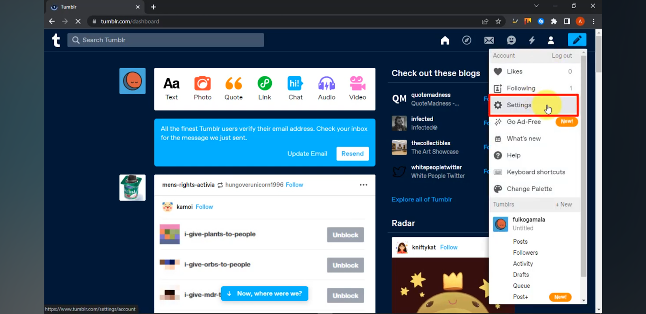The width and height of the screenshot is (646, 314).
Task: Open Posts under fulkogamala
Action: 520,241
